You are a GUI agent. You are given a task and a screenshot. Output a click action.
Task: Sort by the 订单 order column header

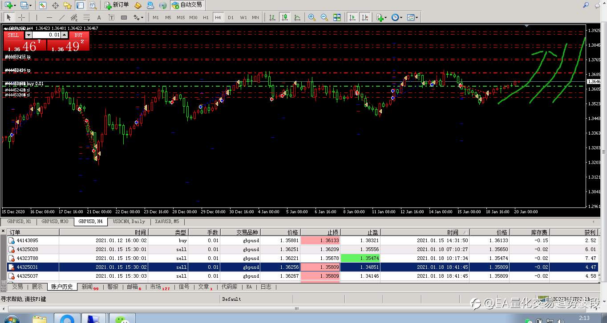pos(33,232)
